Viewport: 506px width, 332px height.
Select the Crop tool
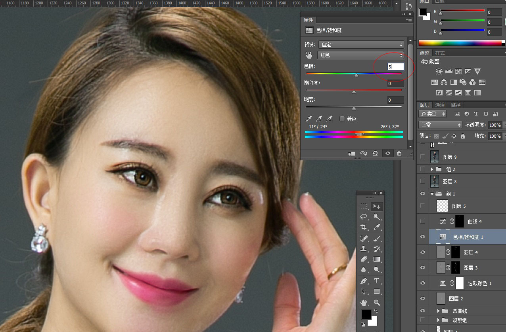(364, 227)
